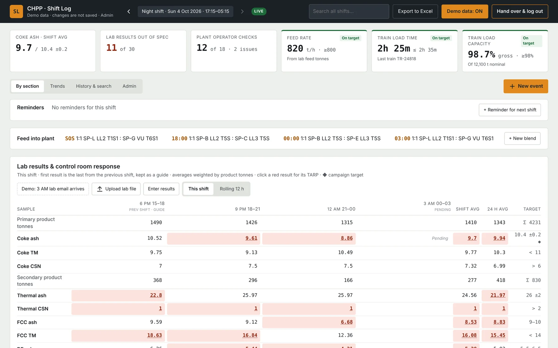Image resolution: width=558 pixels, height=348 pixels.
Task: Click the upload icon in Upload lab file
Action: (100, 189)
